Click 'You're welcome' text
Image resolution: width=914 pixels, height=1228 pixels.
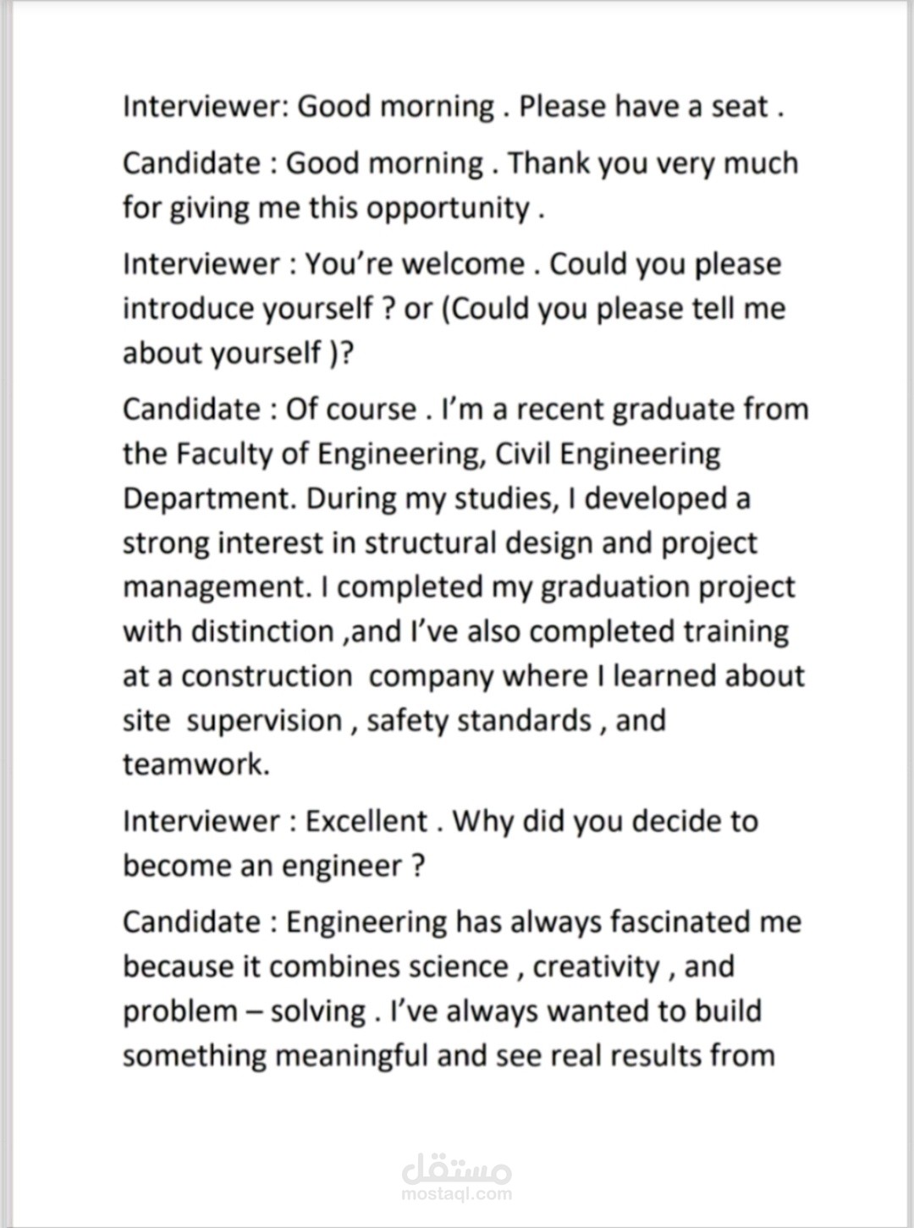pos(415,264)
